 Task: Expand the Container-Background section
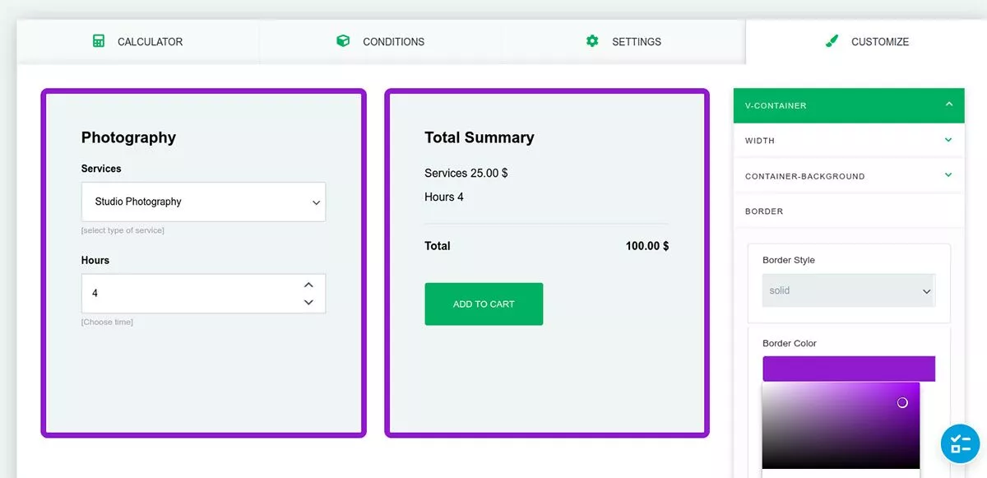pos(849,176)
